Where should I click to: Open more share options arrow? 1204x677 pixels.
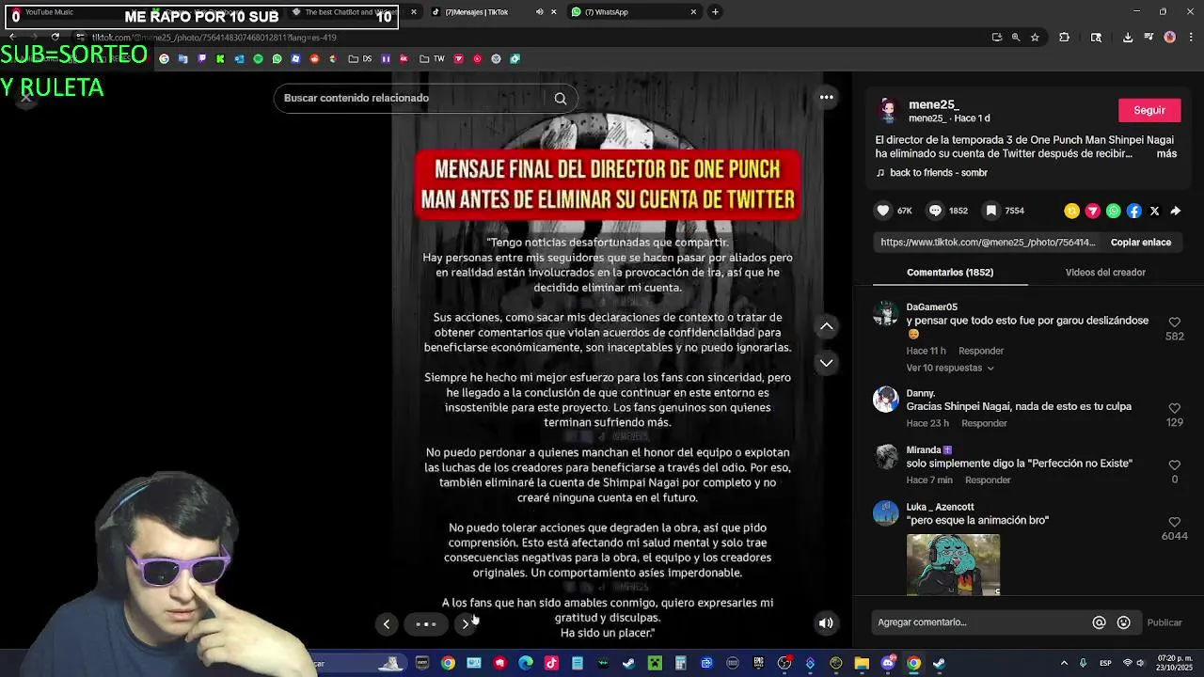(x=1176, y=211)
